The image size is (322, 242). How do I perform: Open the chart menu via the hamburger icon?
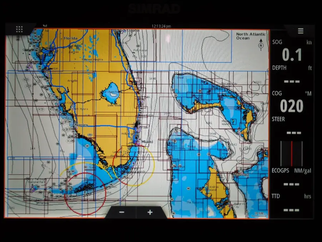click(x=300, y=31)
